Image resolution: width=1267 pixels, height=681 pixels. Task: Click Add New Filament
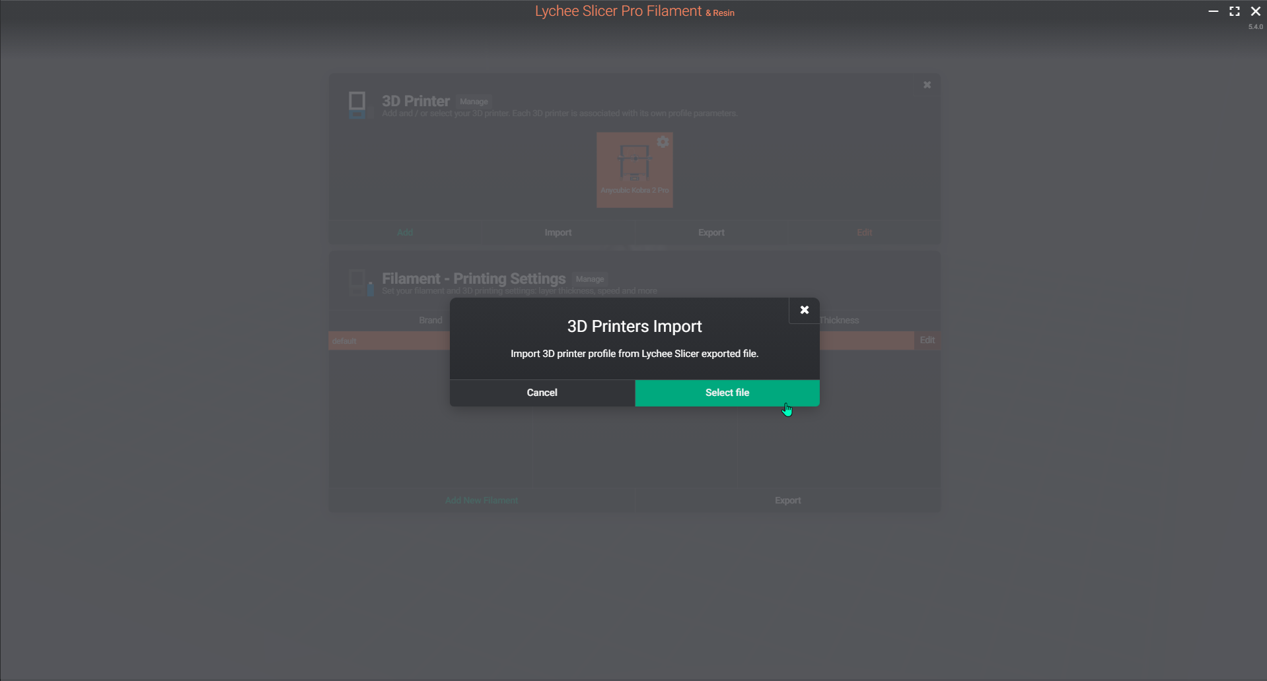pyautogui.click(x=481, y=500)
